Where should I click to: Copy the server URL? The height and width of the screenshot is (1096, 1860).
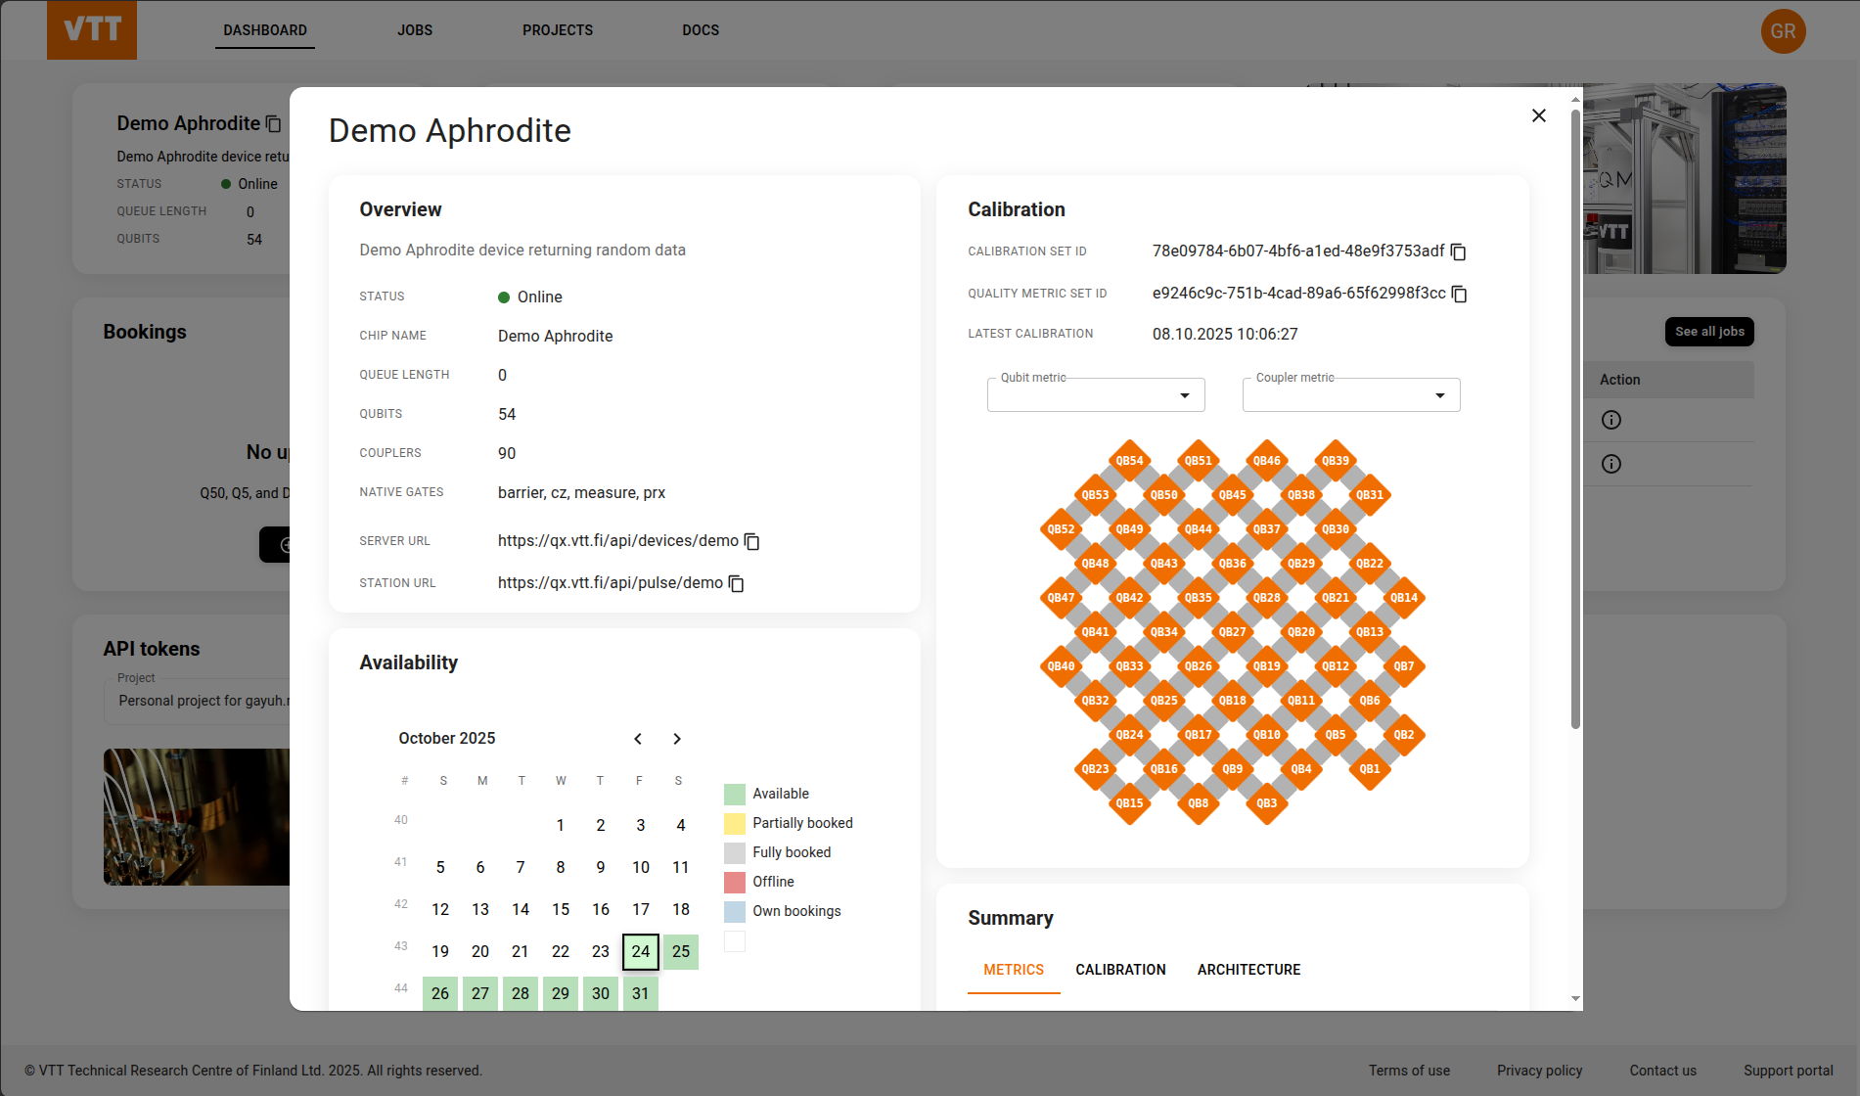(x=751, y=542)
